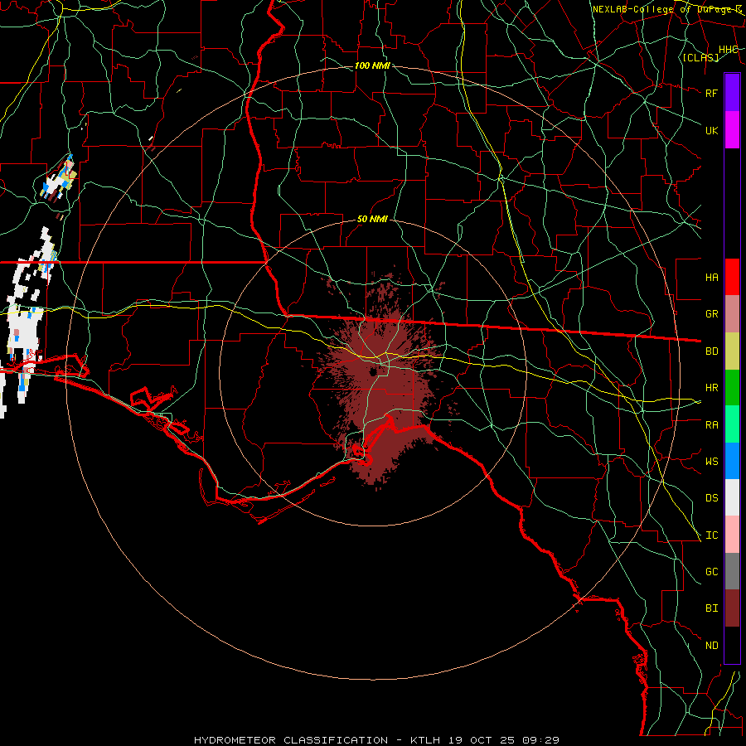Click the WS blue legend swatch
Image resolution: width=746 pixels, height=746 pixels.
click(x=732, y=461)
